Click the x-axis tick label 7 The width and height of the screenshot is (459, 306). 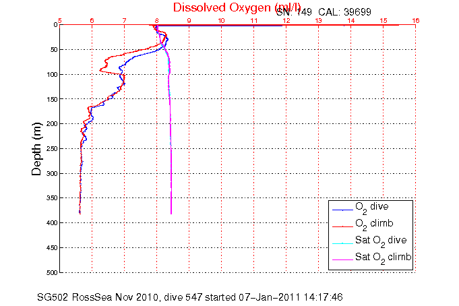tap(125, 20)
